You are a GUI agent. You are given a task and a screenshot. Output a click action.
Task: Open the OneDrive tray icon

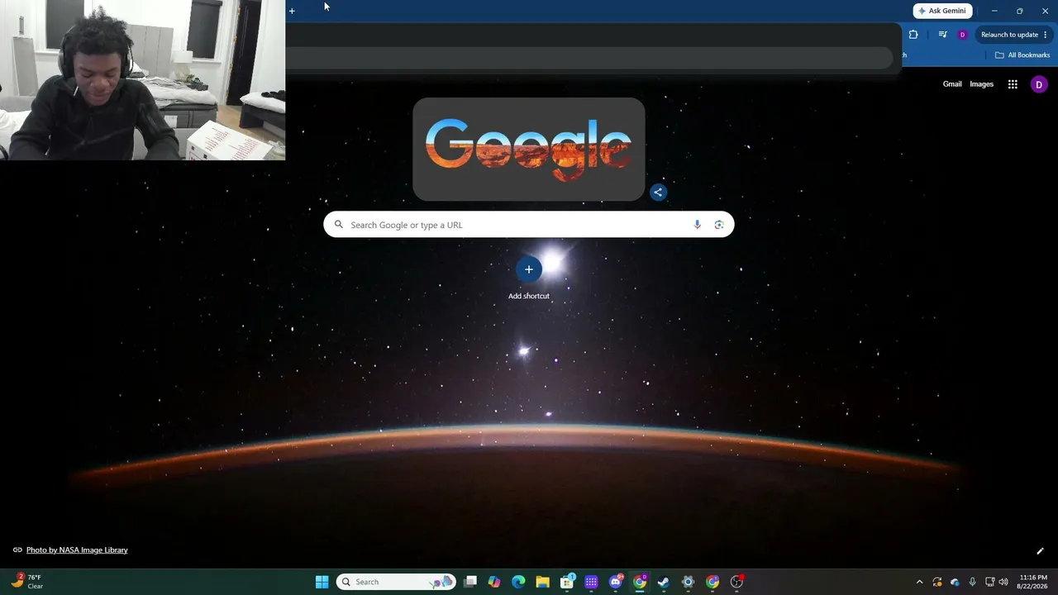(955, 582)
